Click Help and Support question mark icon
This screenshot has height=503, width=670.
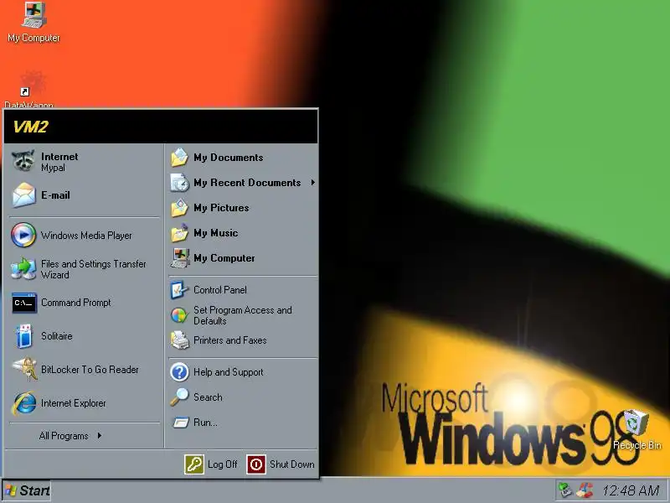tap(179, 372)
